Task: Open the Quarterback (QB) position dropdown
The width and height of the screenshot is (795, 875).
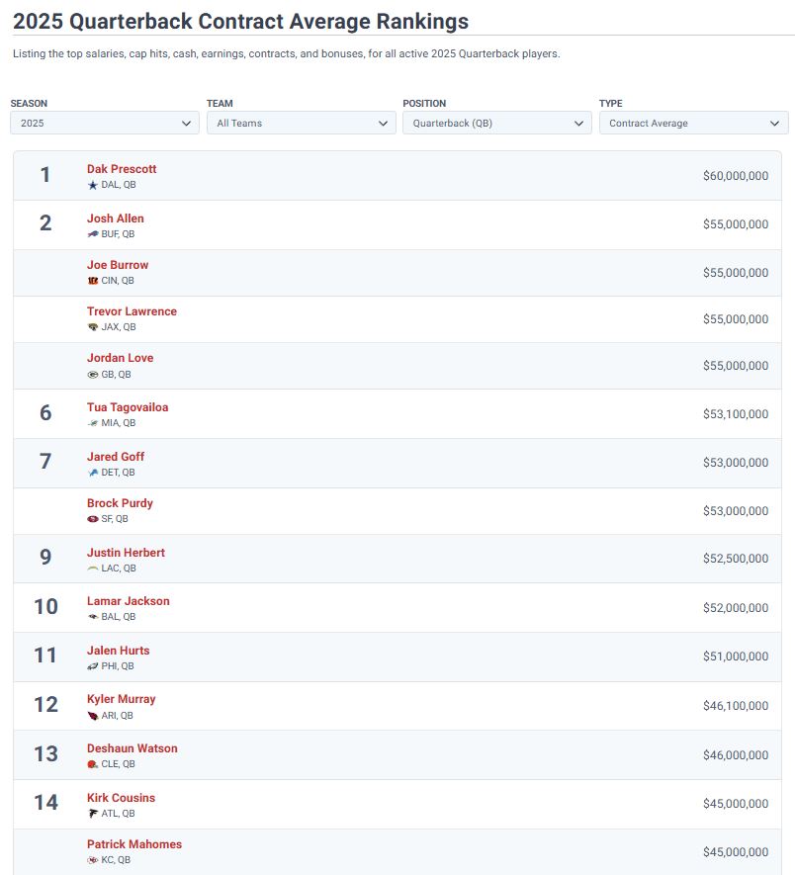Action: 497,124
